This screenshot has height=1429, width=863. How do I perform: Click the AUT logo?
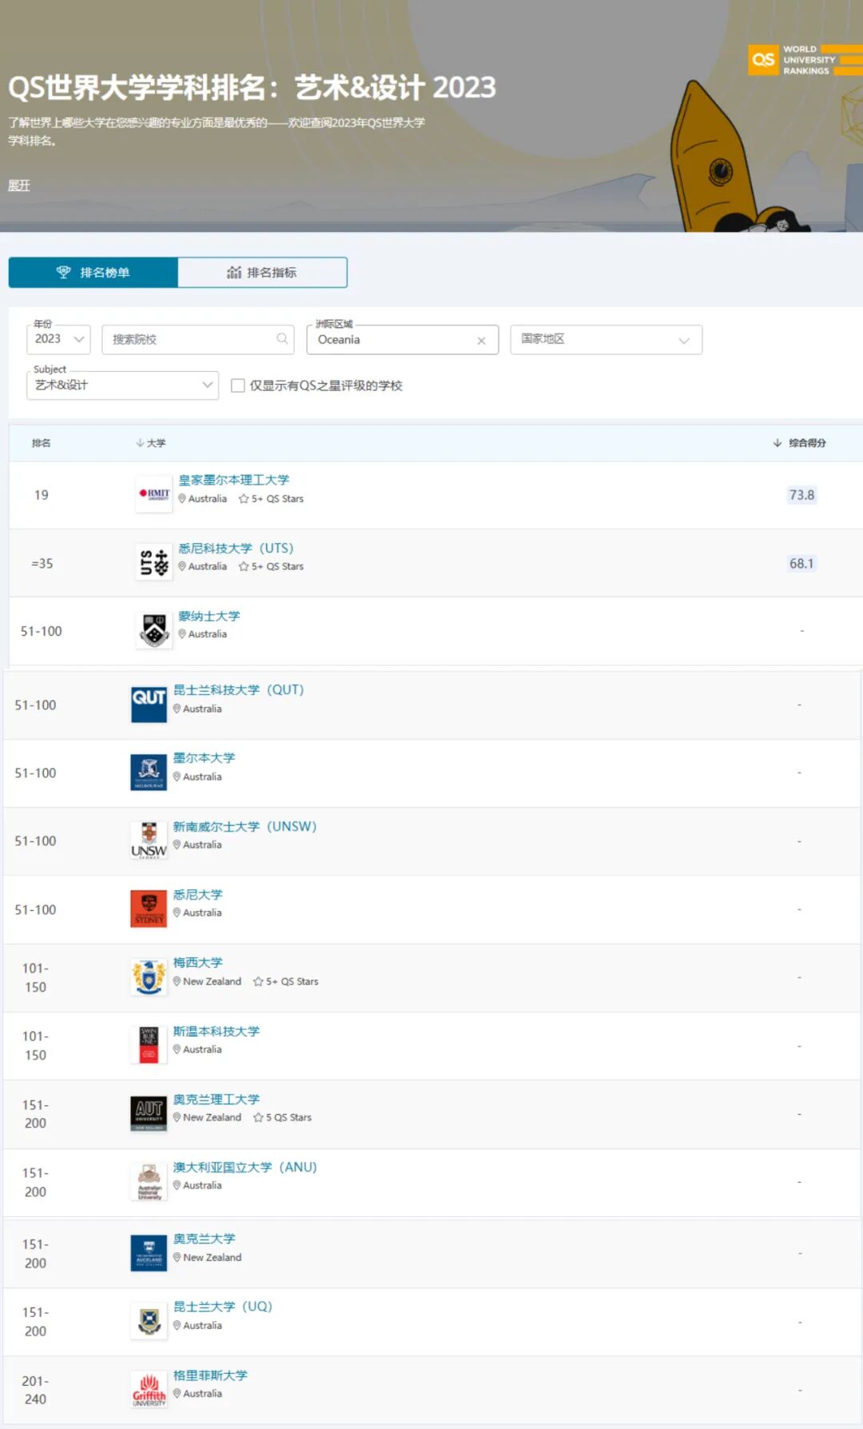(149, 1114)
